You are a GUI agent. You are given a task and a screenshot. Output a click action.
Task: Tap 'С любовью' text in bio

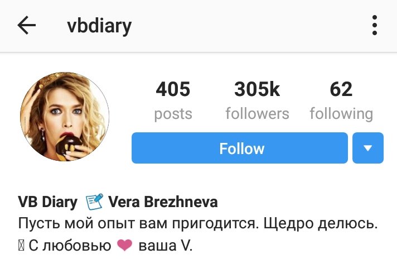(x=70, y=245)
